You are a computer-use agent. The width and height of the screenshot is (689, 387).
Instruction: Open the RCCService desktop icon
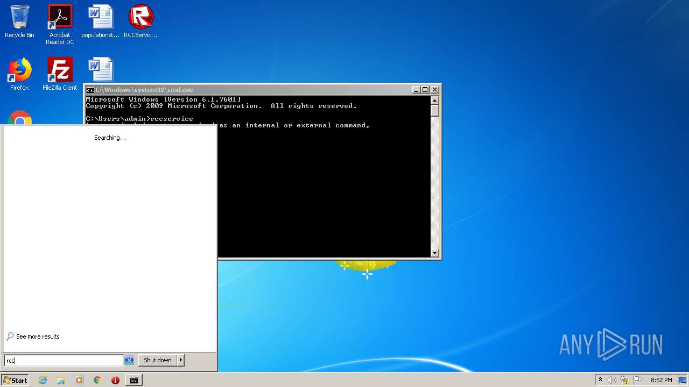[140, 21]
